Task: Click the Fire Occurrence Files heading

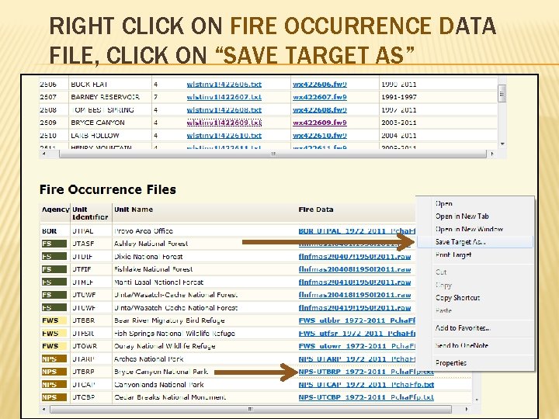Action: pyautogui.click(x=108, y=189)
